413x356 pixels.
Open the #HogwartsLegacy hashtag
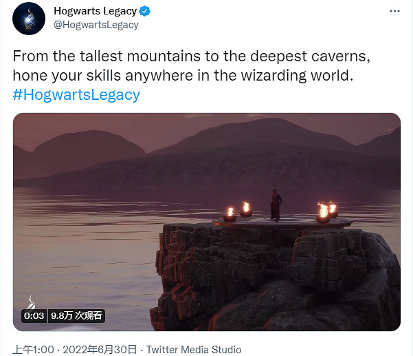pos(76,94)
